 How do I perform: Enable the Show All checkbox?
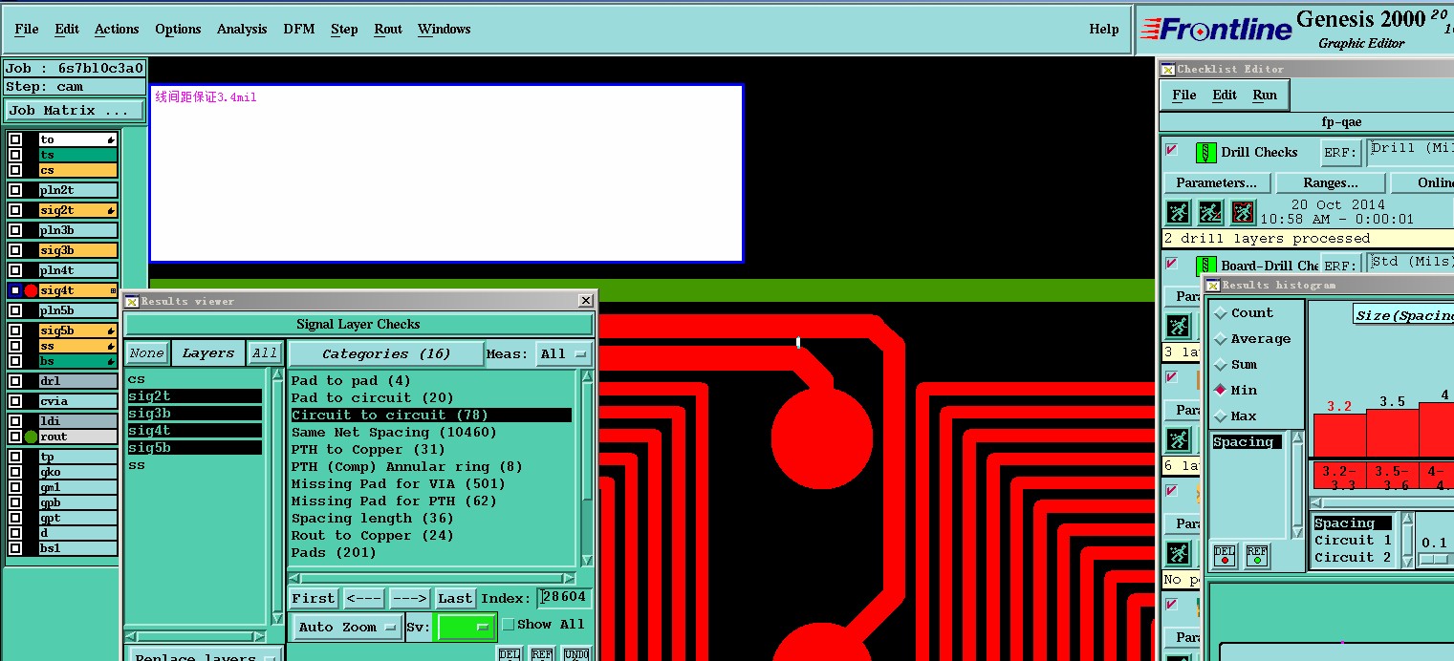click(508, 625)
